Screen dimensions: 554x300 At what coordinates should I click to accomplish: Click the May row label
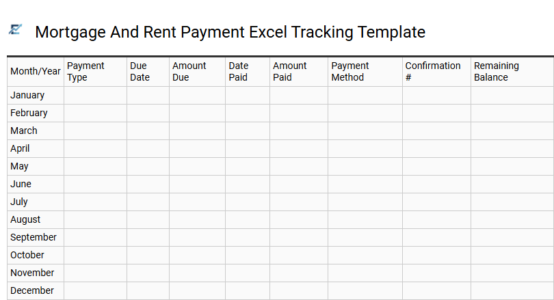pos(19,166)
